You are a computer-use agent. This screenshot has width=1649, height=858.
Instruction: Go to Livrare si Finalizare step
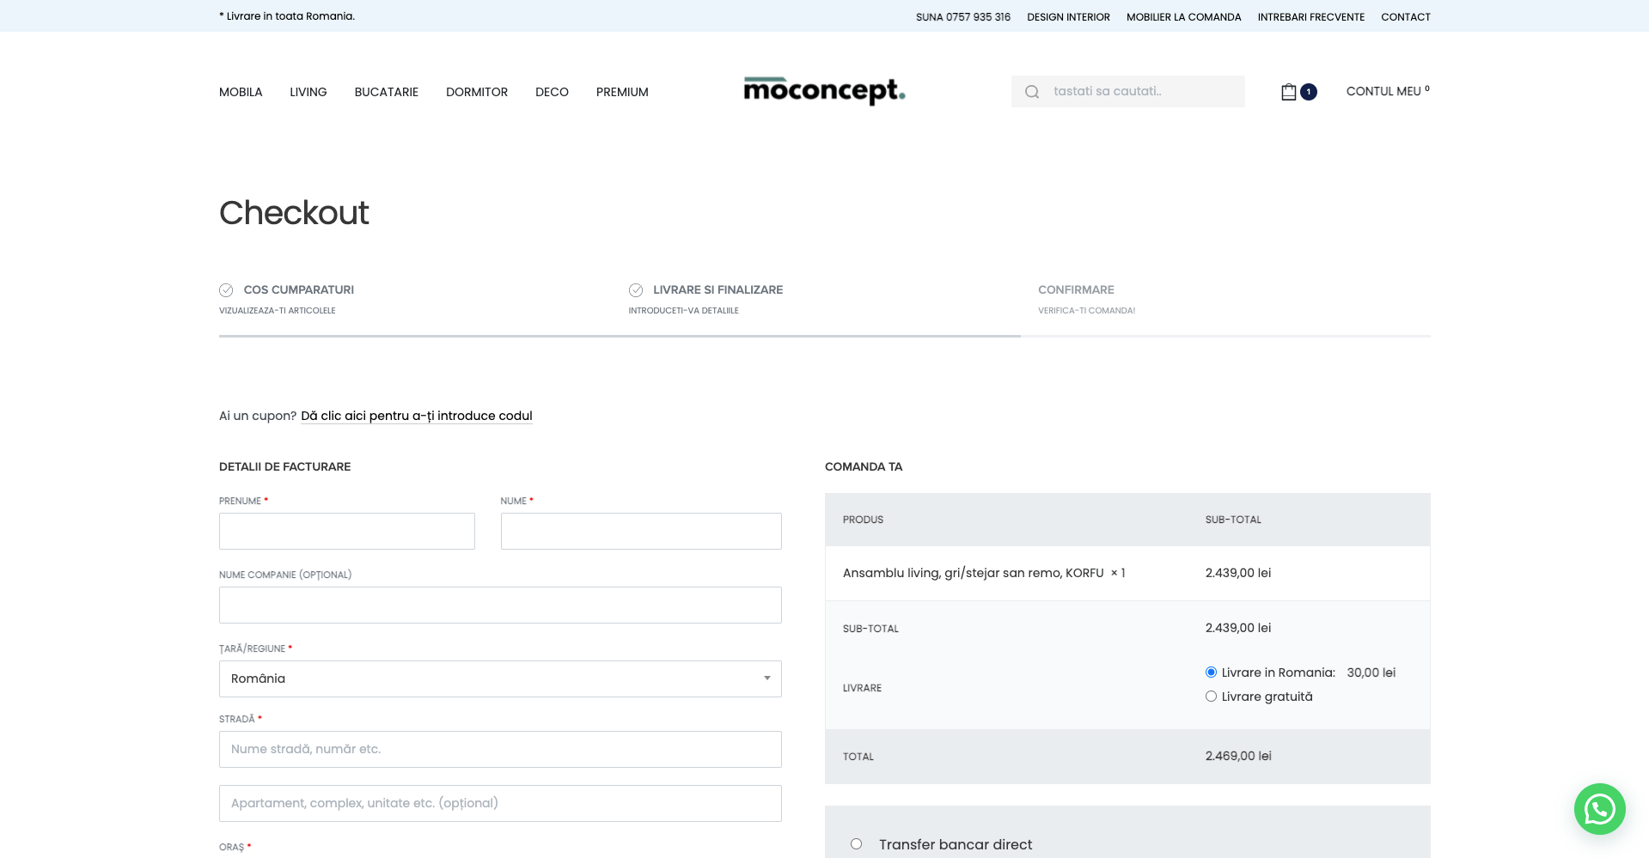[x=718, y=290]
